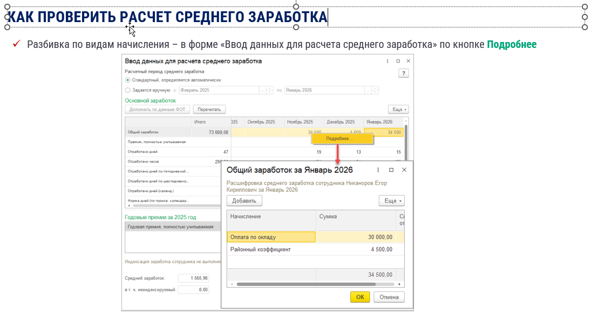
Task: Click the Отмена button
Action: (389, 297)
